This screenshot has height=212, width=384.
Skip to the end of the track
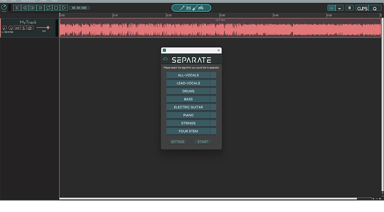click(40, 8)
